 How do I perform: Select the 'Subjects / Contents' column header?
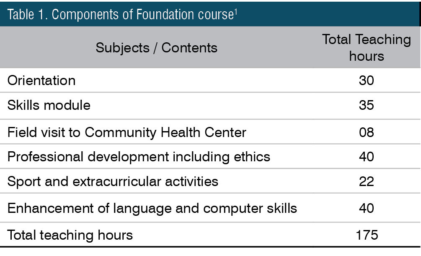click(157, 48)
